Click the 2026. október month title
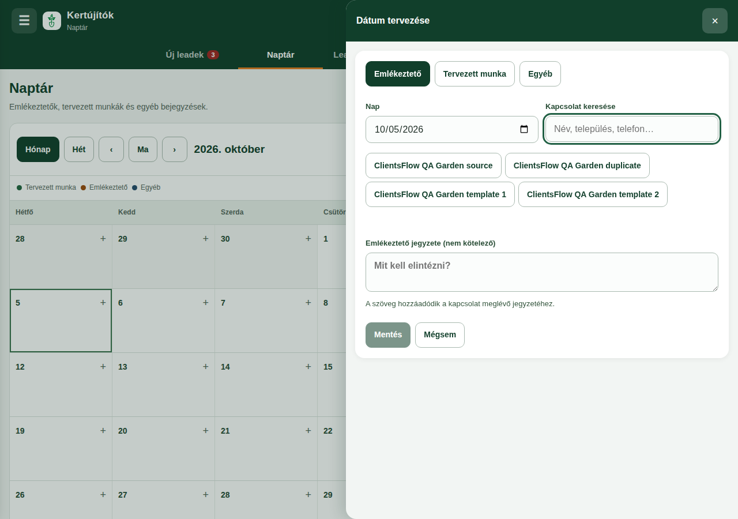The height and width of the screenshot is (519, 738). point(229,149)
